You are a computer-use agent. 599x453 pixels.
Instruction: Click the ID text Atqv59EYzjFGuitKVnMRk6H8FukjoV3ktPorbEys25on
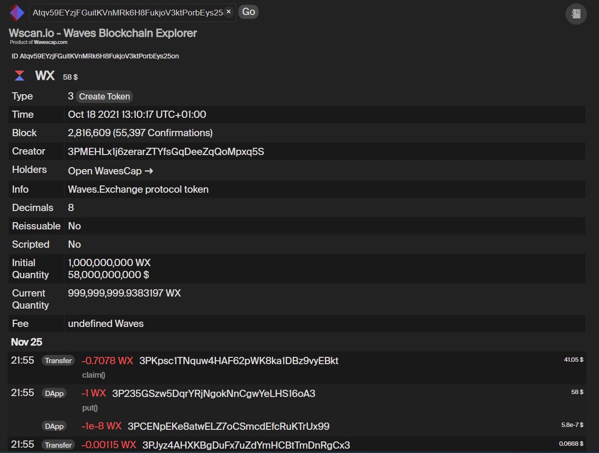(99, 56)
